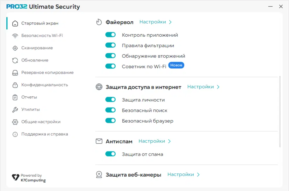Click the Конфиденциальность padlock icon
Screen dimensions: 289x191
point(15,85)
